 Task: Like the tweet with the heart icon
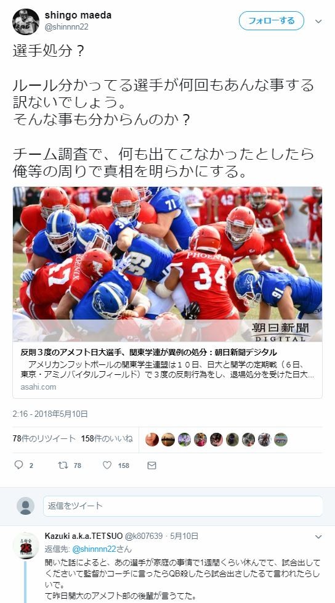pos(107,465)
